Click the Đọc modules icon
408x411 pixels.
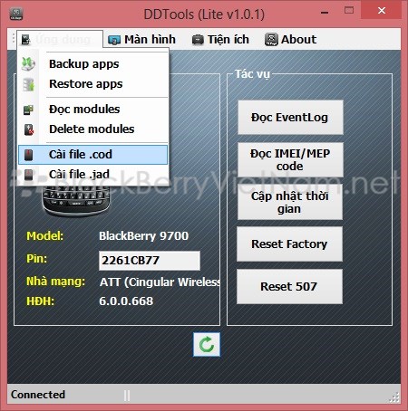(28, 110)
